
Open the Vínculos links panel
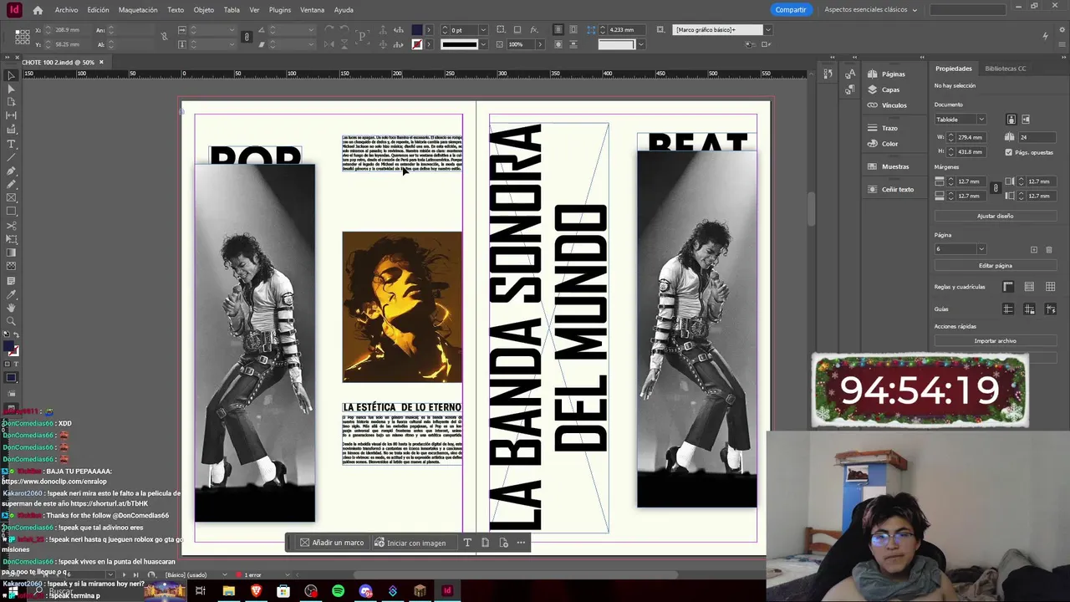894,105
